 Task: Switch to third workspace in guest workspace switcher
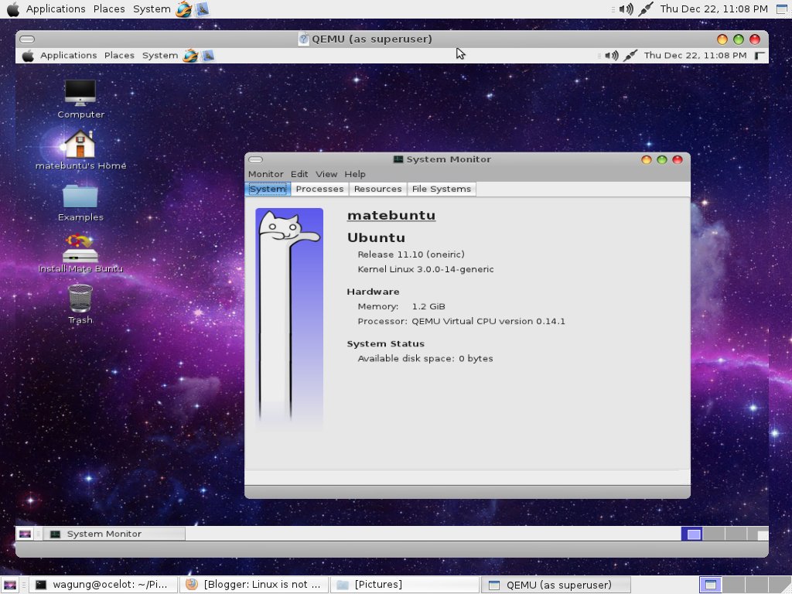point(736,534)
